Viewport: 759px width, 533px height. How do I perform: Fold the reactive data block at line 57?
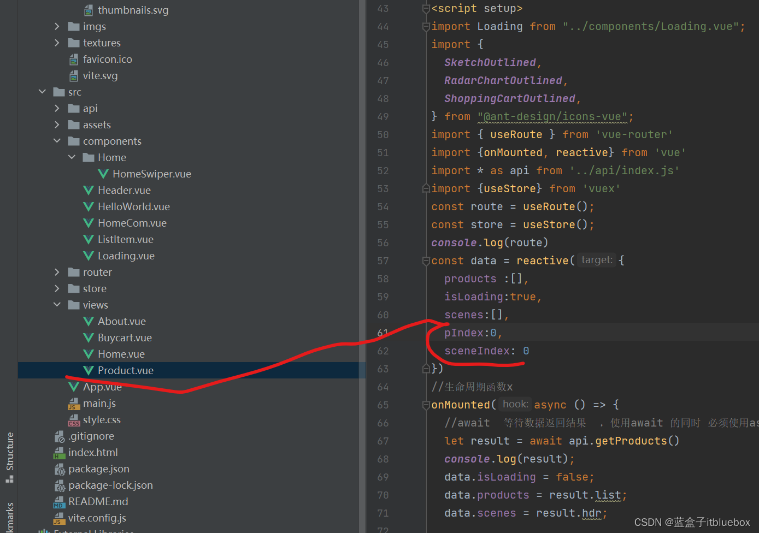click(x=426, y=261)
